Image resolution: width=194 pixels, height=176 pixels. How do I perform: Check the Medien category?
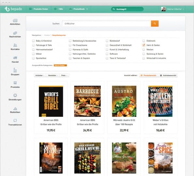(x=144, y=50)
